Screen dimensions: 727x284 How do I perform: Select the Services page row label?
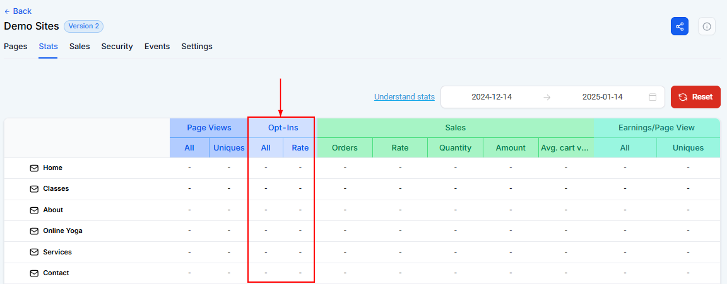57,252
